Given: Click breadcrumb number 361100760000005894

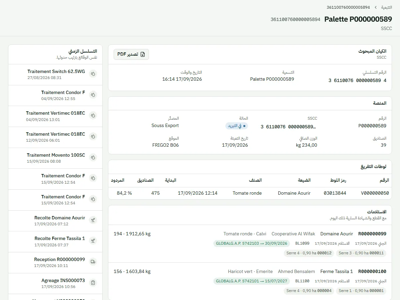Looking at the screenshot, I should click(348, 7).
